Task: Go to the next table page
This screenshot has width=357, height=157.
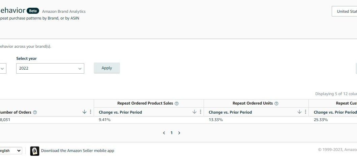Action: click(179, 133)
